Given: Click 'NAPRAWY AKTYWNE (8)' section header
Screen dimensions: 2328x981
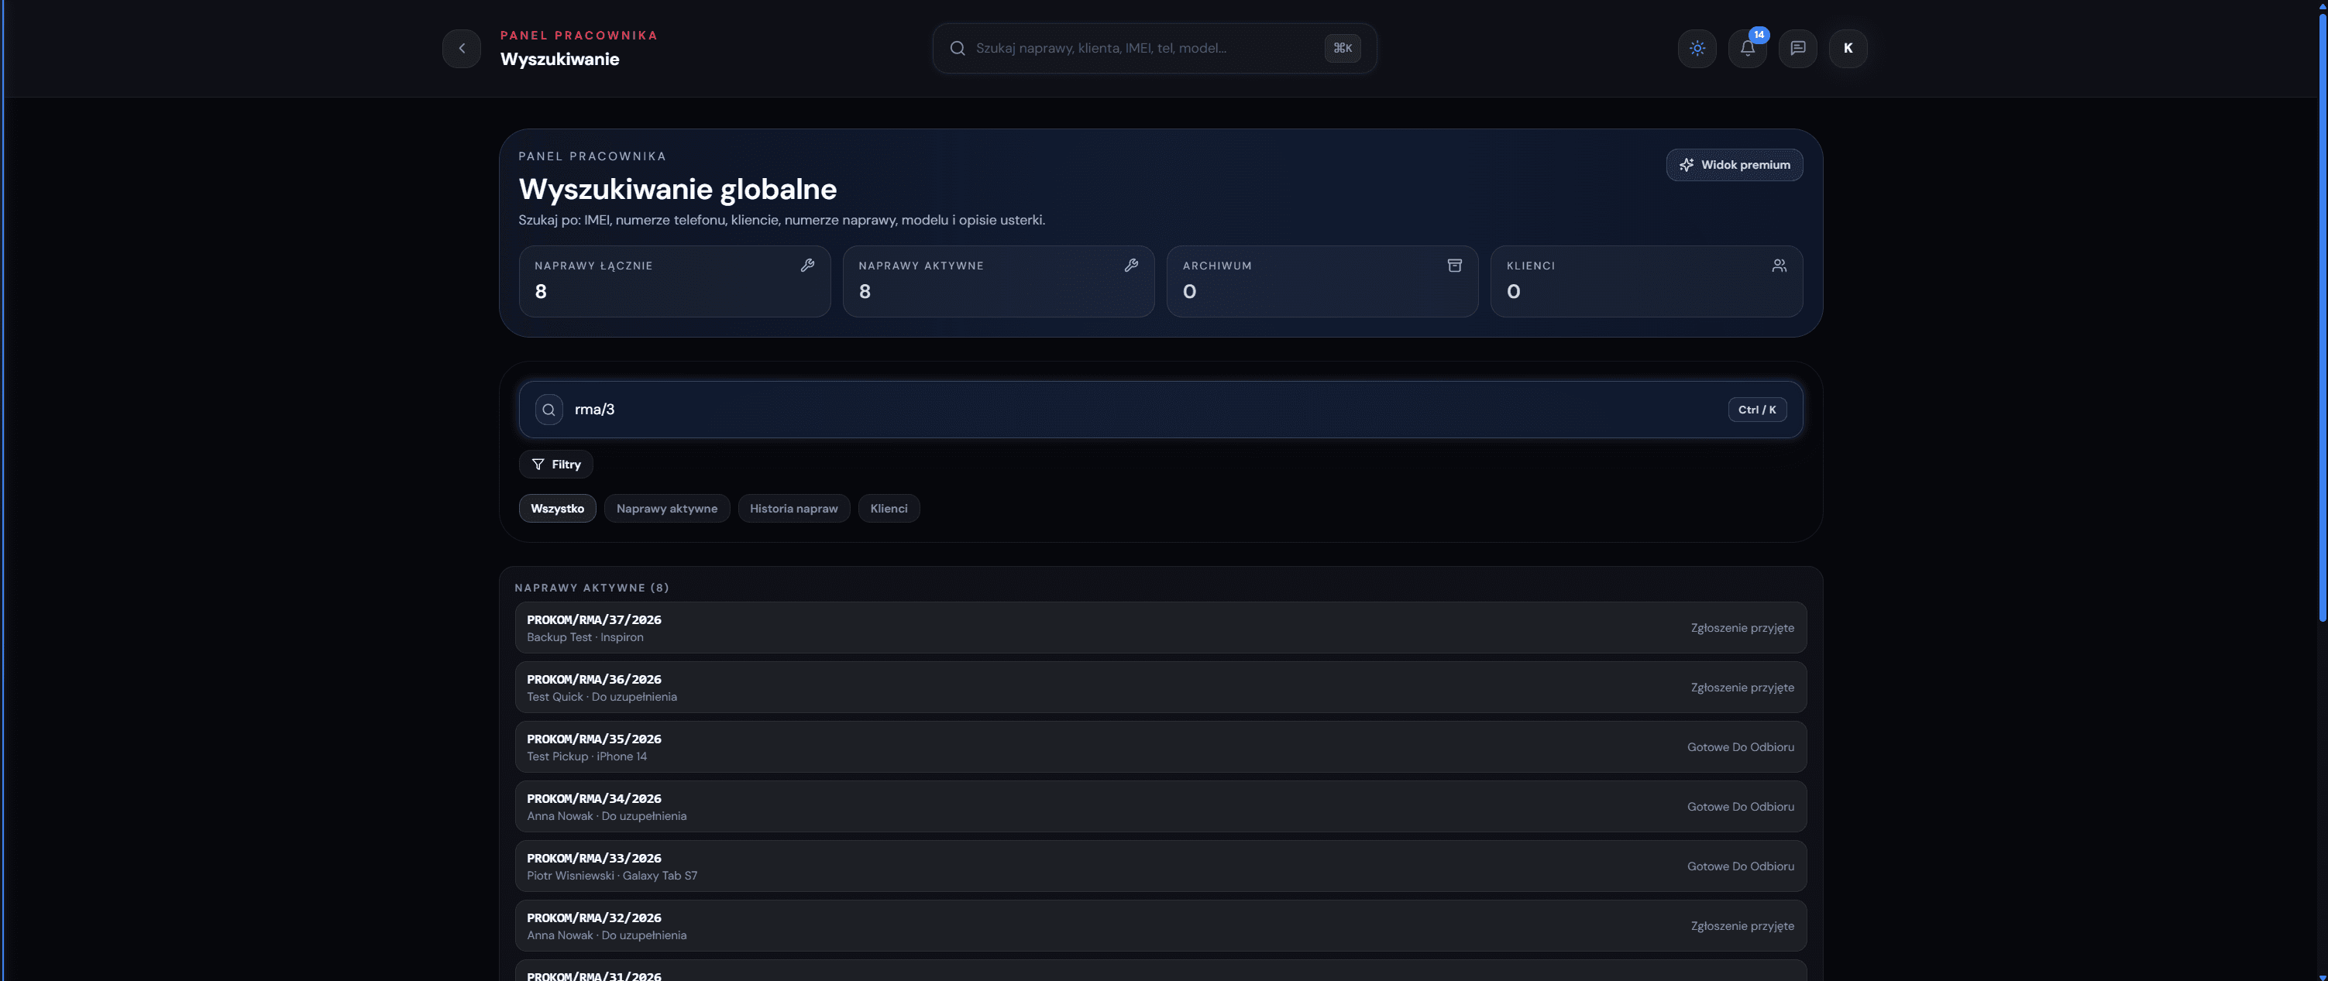Looking at the screenshot, I should point(592,588).
